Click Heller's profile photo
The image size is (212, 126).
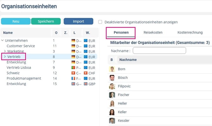(x=112, y=103)
